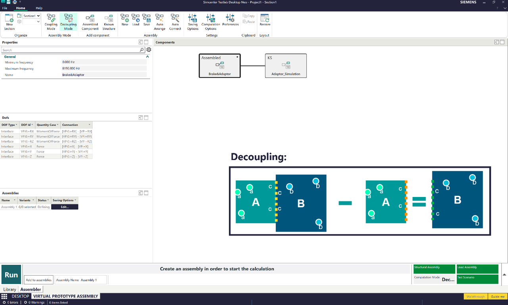508x305 pixels.
Task: Add a Known Structure component
Action: tap(109, 22)
